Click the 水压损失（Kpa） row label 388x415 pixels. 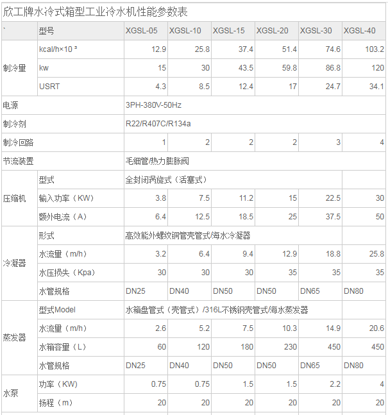point(67,273)
